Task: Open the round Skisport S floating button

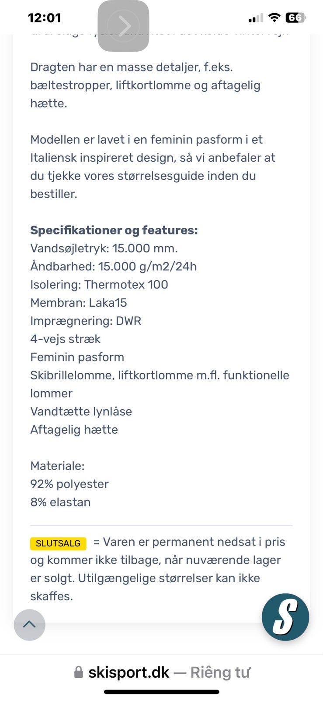Action: tap(285, 617)
